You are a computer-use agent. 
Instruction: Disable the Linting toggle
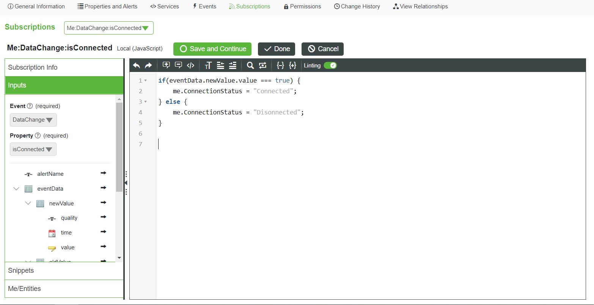[330, 65]
